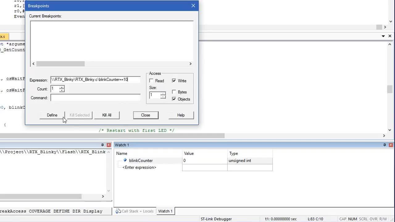395x222 pixels.
Task: Click the Command window pin icon
Action: tap(102, 145)
